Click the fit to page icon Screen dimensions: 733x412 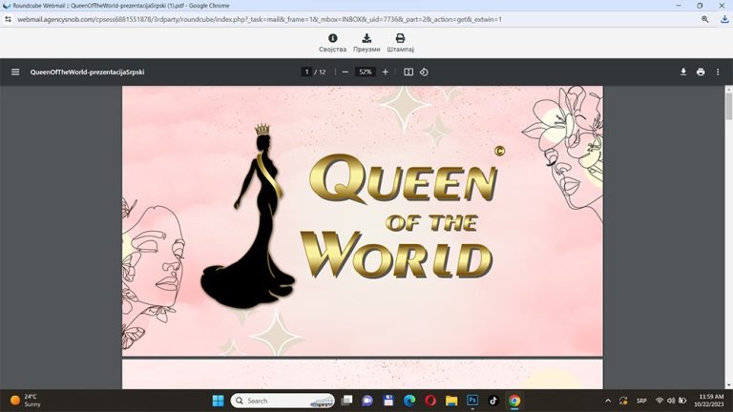[x=408, y=72]
